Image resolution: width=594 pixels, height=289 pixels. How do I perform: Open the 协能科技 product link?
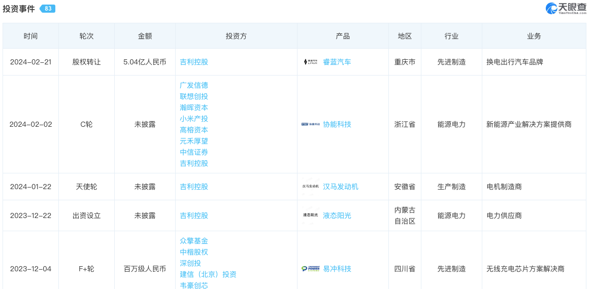337,124
